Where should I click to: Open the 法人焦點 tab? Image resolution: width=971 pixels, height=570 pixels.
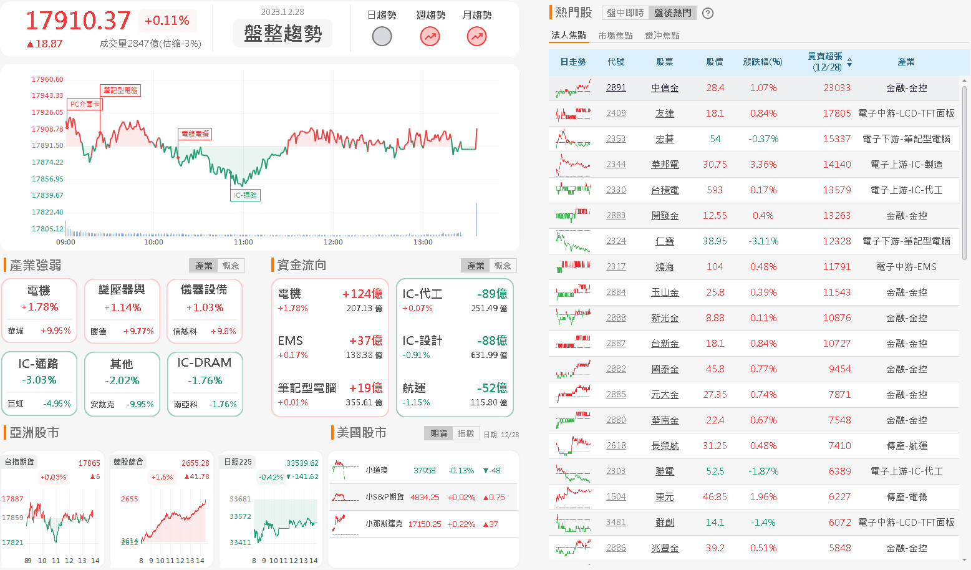[x=569, y=36]
